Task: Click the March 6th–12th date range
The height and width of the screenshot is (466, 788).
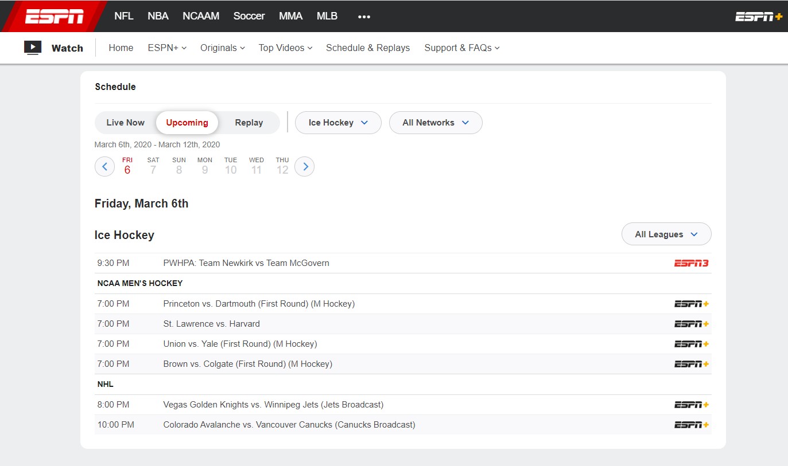Action: pyautogui.click(x=157, y=144)
